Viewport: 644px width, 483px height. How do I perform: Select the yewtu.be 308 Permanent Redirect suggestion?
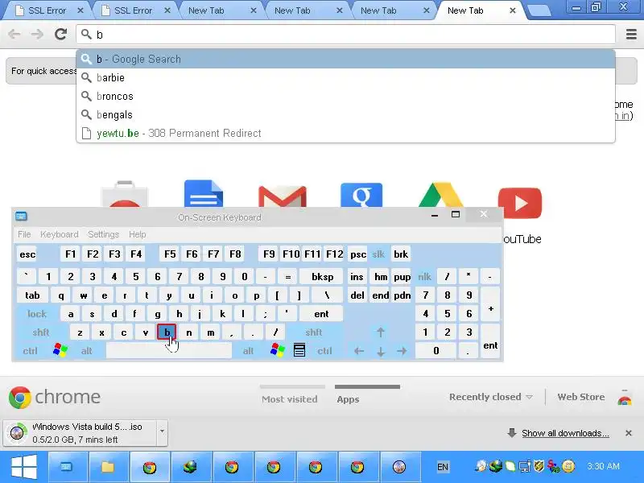345,133
